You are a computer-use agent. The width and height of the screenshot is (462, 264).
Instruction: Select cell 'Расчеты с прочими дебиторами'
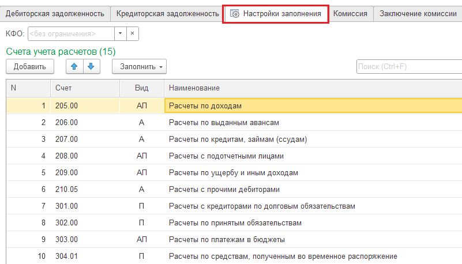point(313,190)
